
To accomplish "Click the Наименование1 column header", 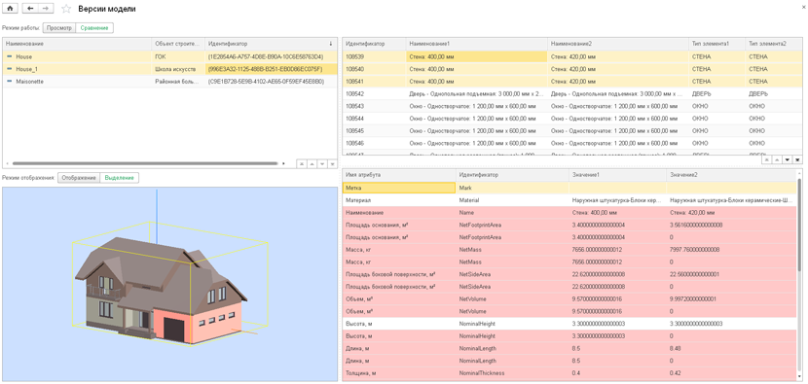I will [x=477, y=45].
